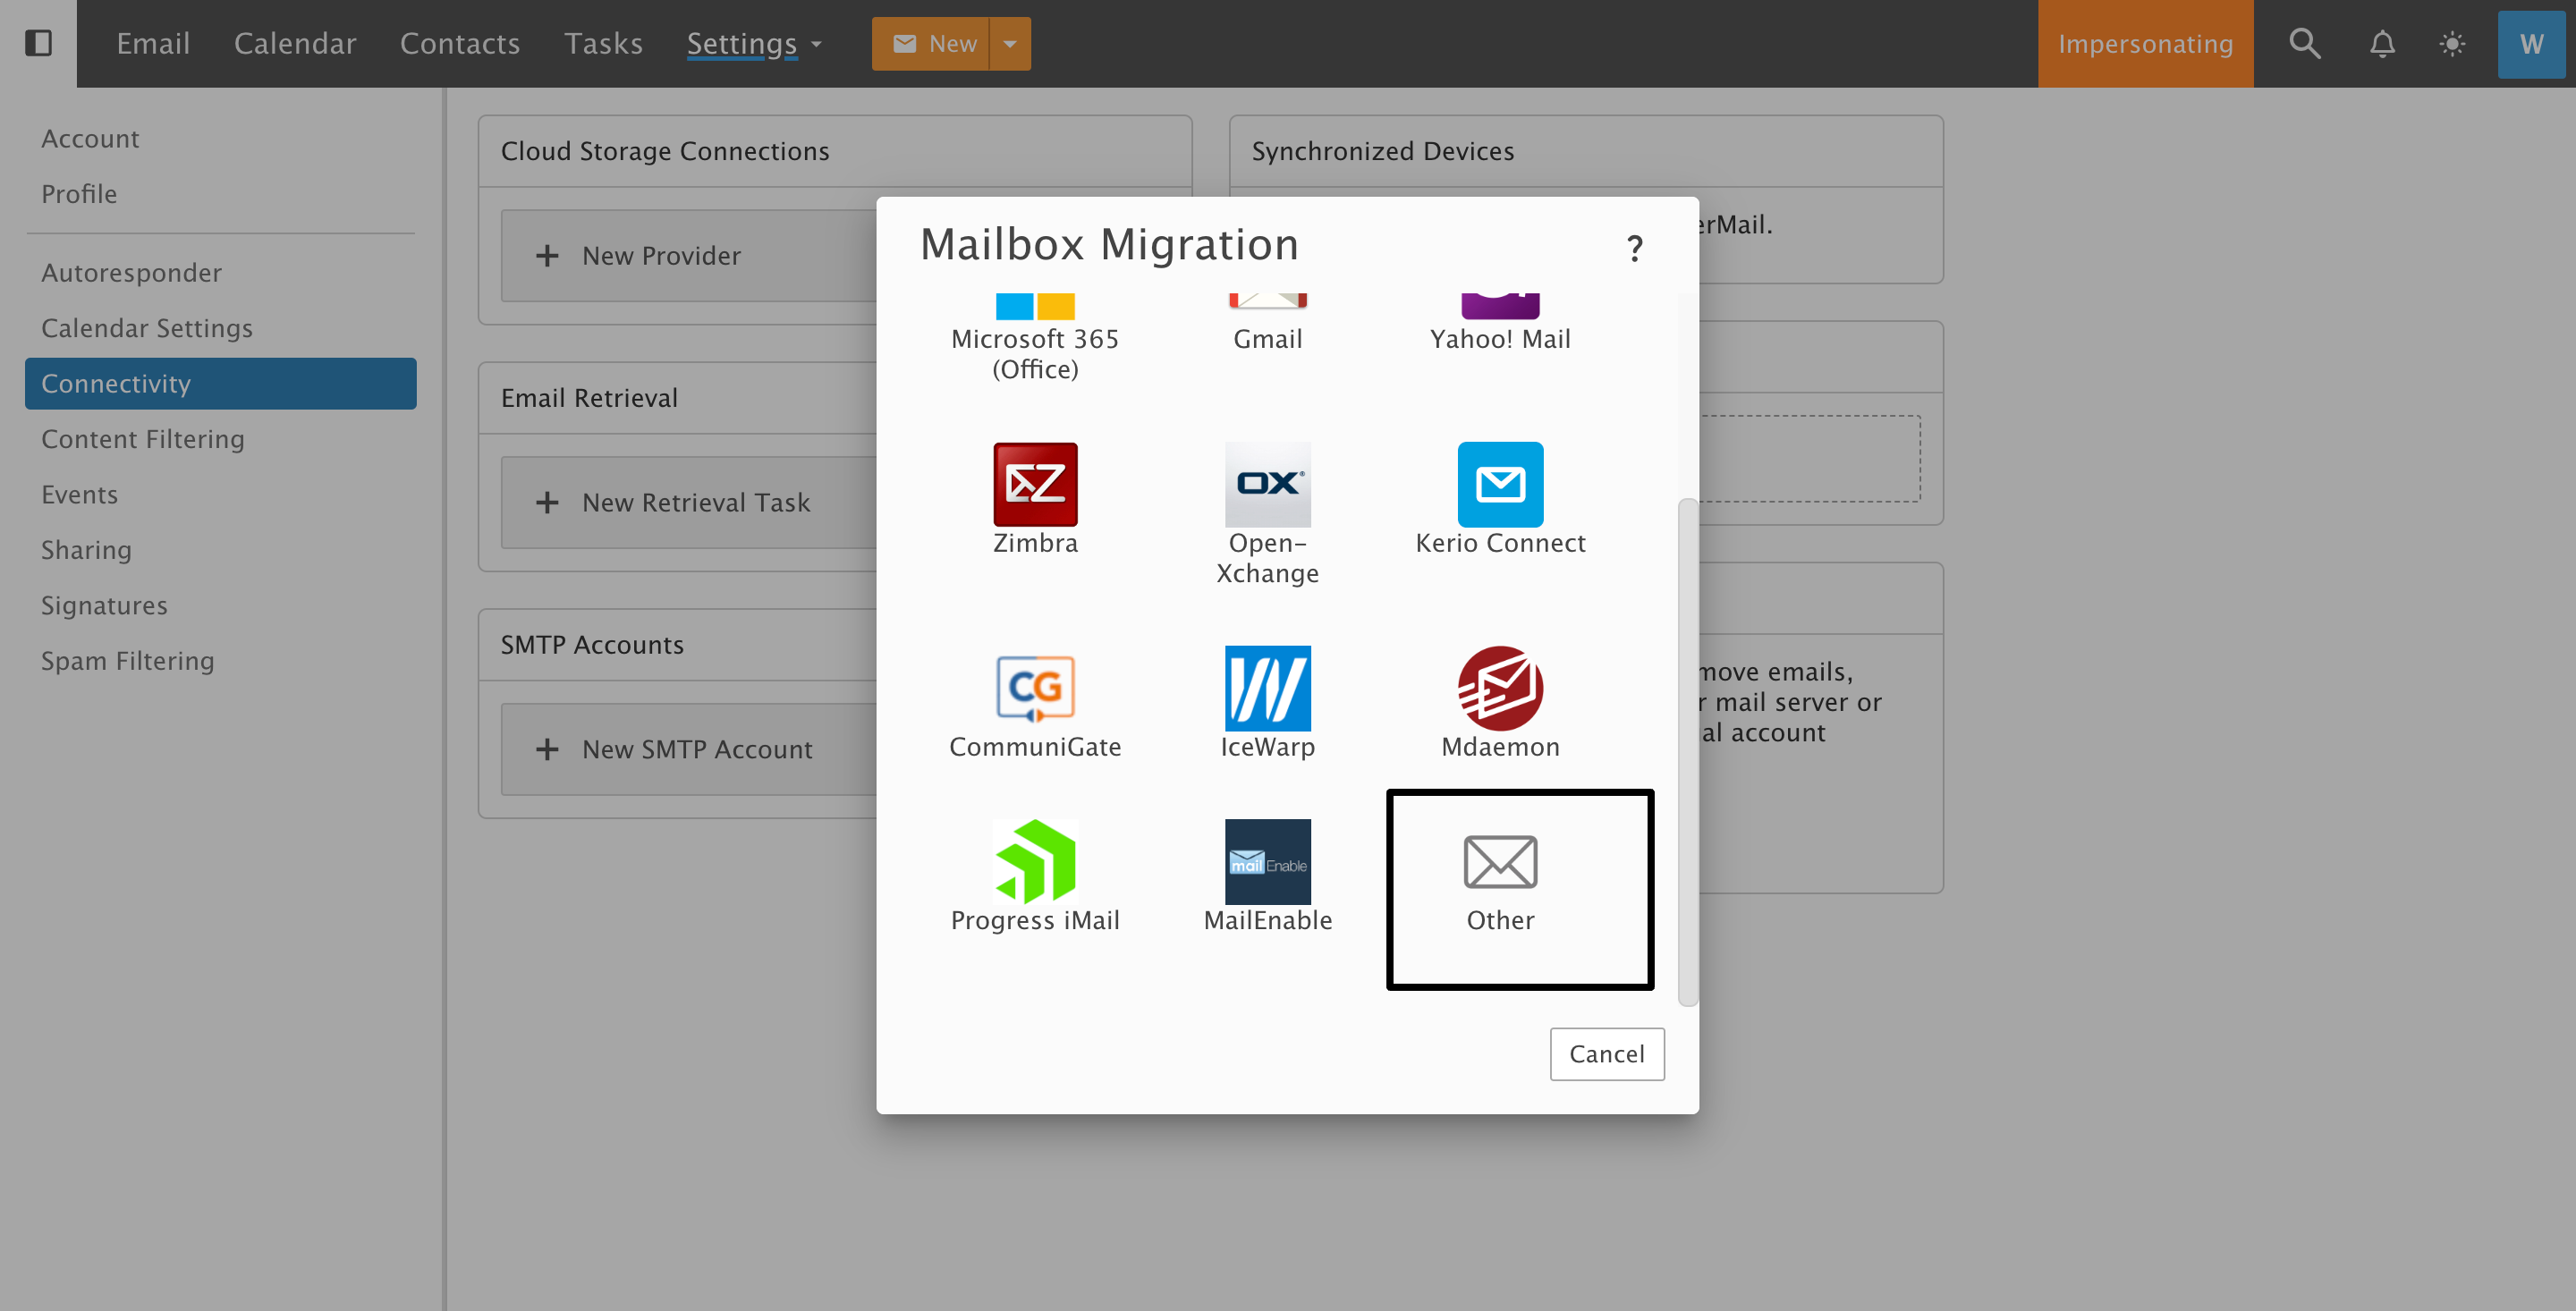The image size is (2576, 1311).
Task: Open Mailbox Migration help question mark
Action: (x=1634, y=247)
